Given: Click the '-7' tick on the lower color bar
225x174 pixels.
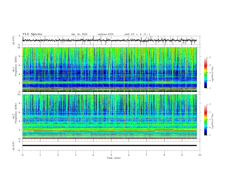Looking at the screenshot, I should tap(210, 135).
